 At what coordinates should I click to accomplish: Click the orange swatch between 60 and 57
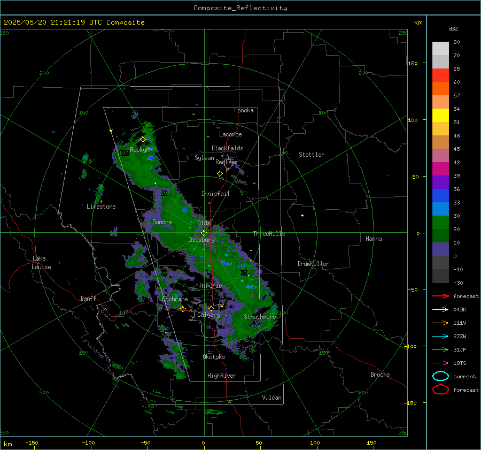[x=440, y=89]
